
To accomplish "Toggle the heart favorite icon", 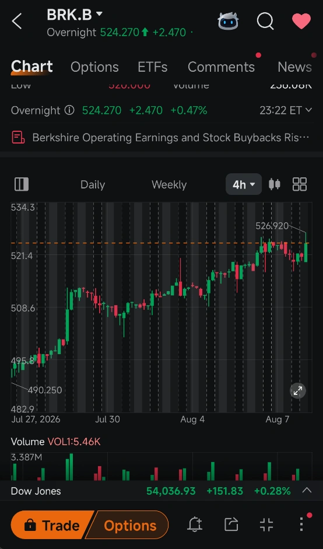I will pyautogui.click(x=301, y=21).
